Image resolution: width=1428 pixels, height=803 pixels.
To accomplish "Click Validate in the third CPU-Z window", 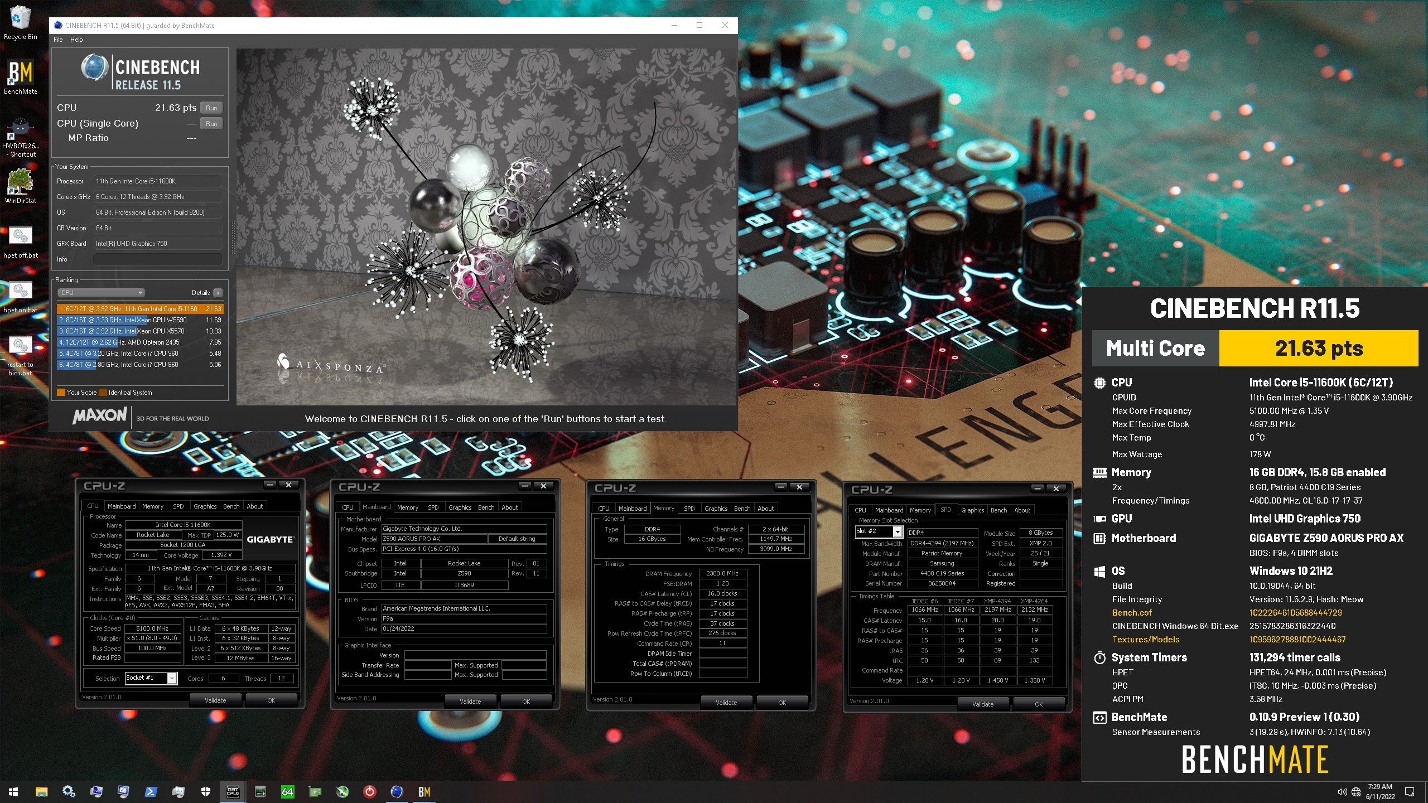I will pos(726,703).
